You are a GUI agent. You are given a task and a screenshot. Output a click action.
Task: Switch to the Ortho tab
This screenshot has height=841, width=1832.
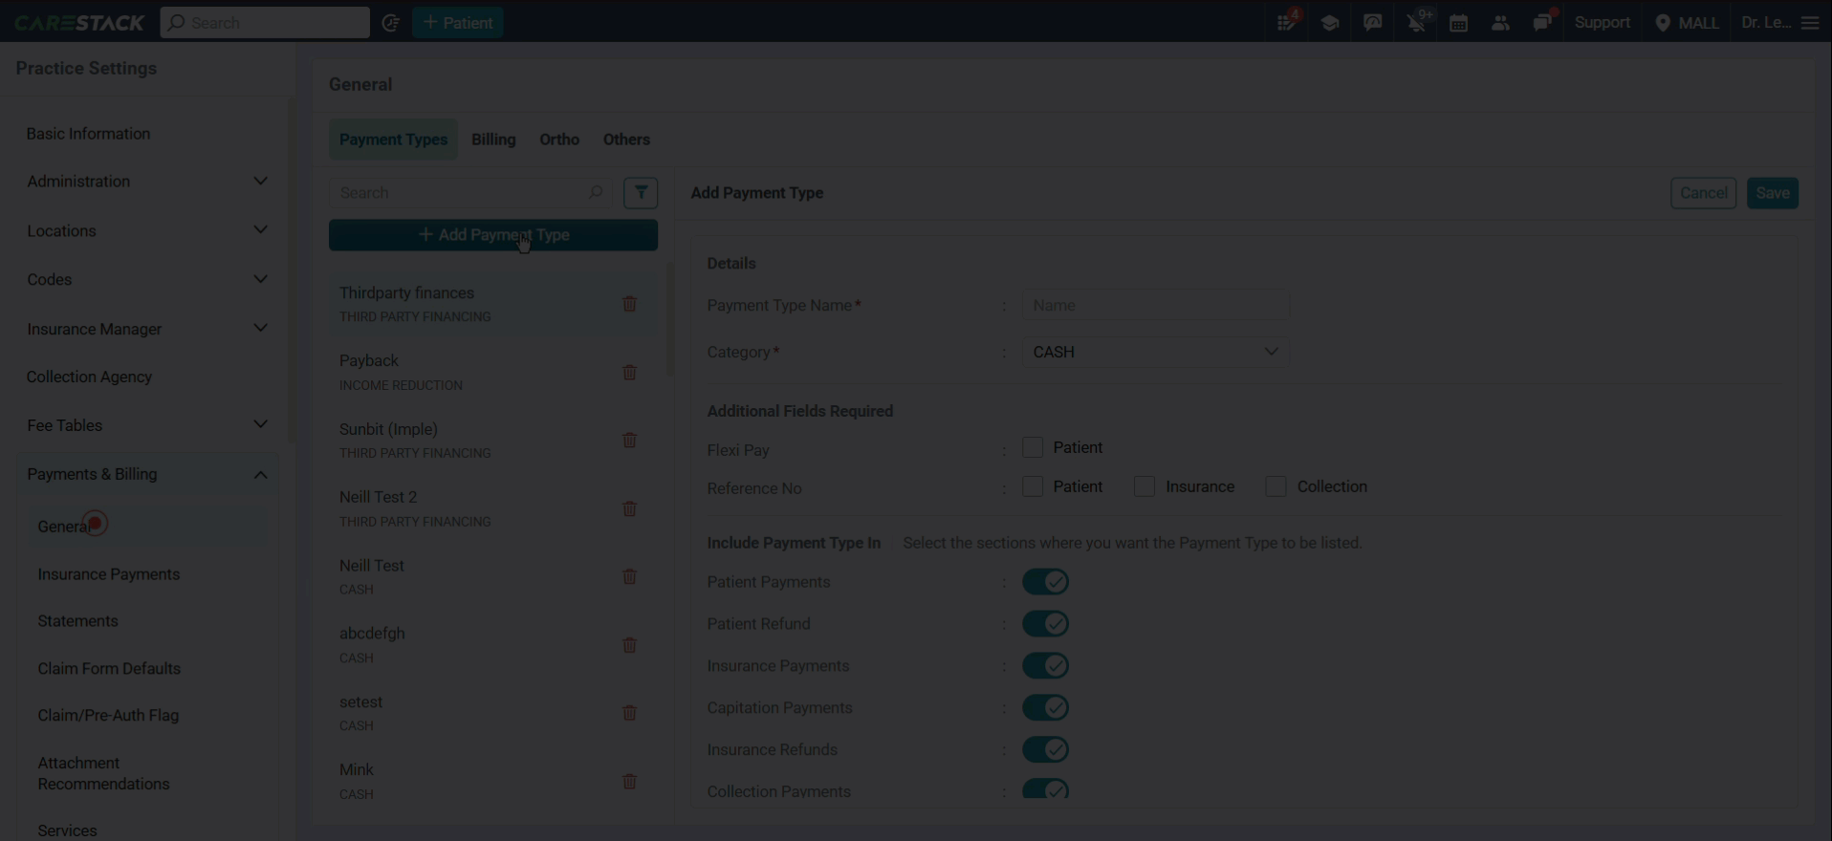pyautogui.click(x=559, y=140)
